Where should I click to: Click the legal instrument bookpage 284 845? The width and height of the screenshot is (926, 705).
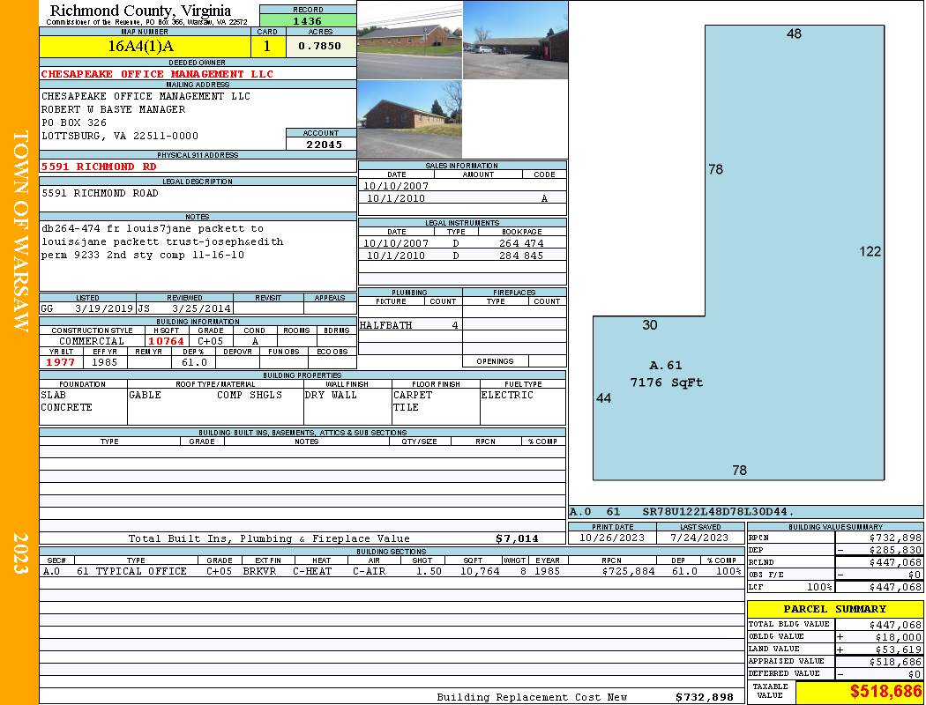(x=521, y=256)
